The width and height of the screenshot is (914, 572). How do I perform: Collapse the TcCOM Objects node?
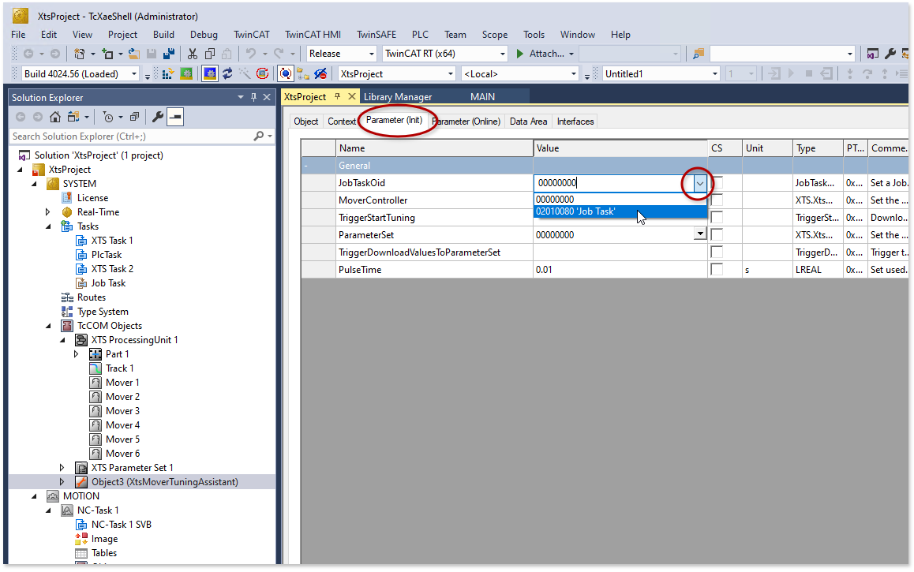pos(48,326)
